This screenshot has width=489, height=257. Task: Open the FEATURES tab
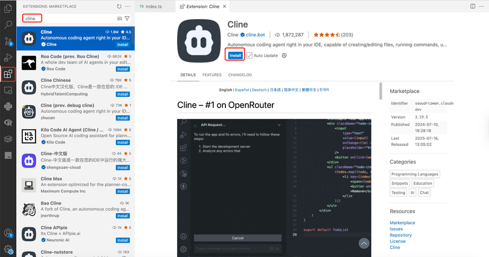212,75
